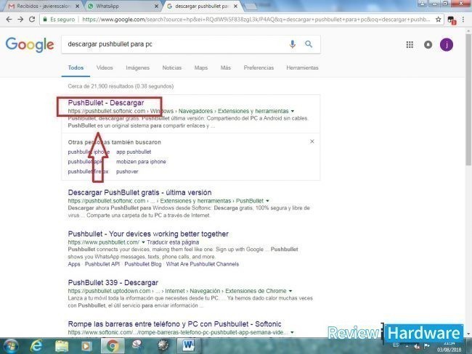Launch Internet Explorer from the taskbar
472x354 pixels.
(x=36, y=346)
